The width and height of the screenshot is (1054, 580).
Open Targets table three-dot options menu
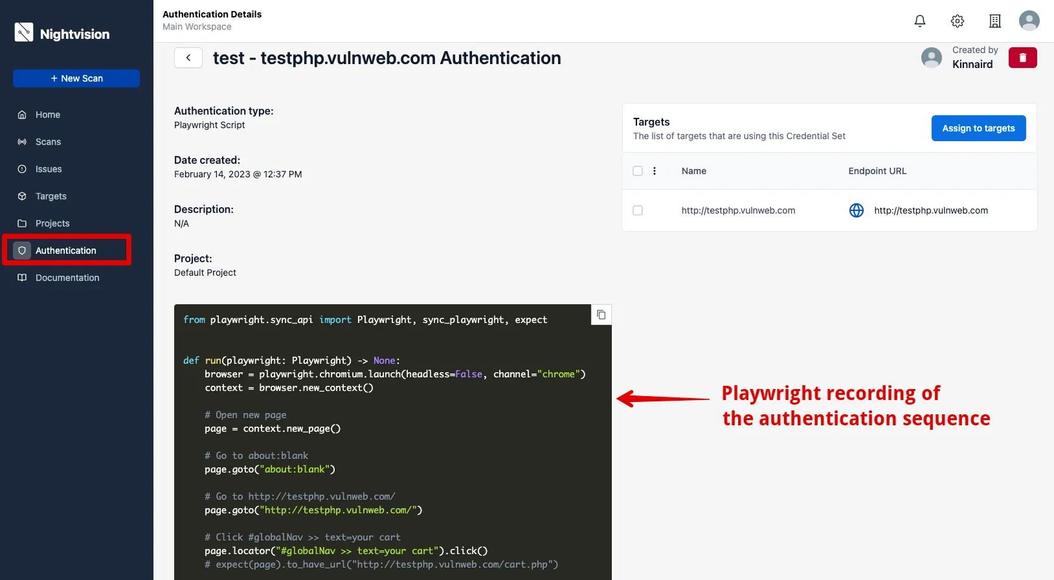pos(655,171)
